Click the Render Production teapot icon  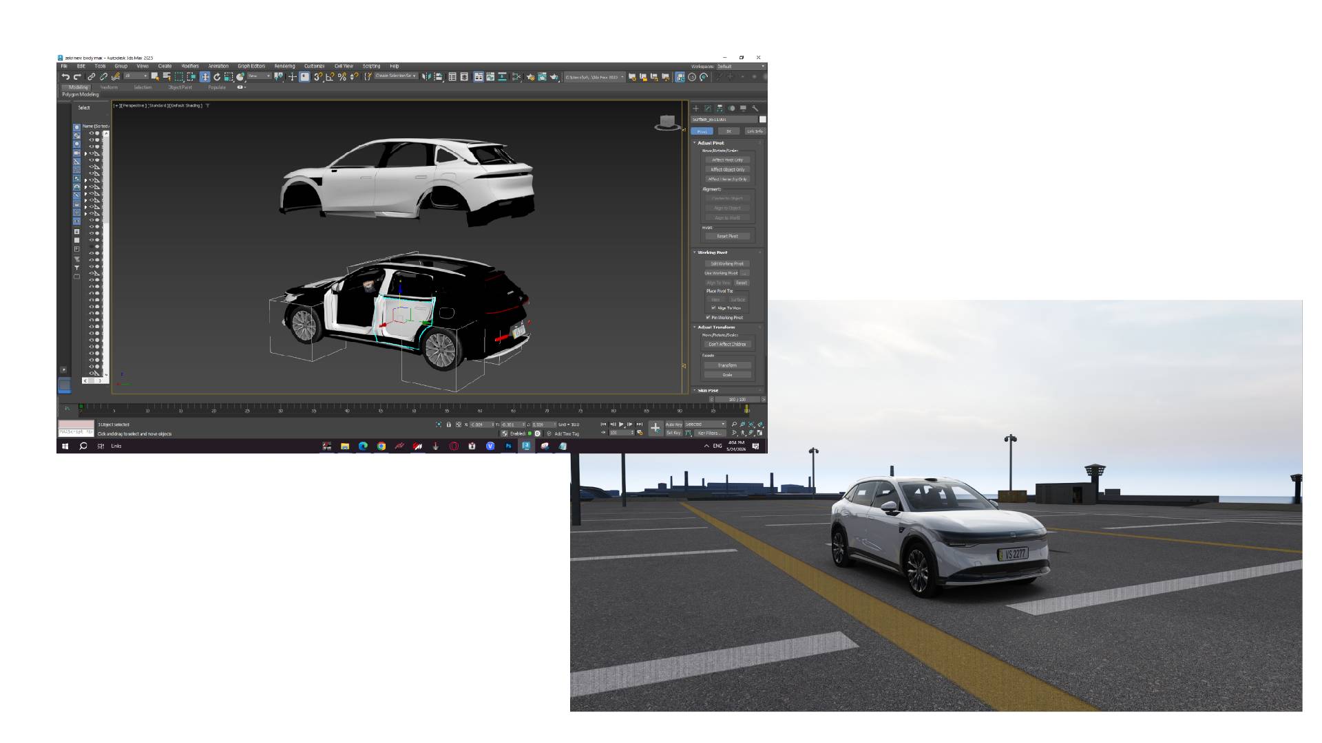pos(554,77)
